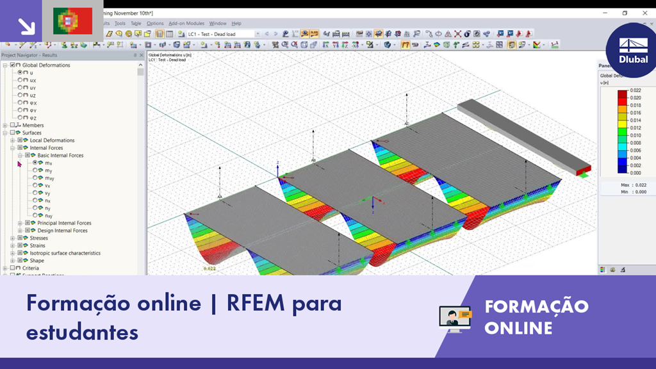Select the u deformation radio button
Screen dimensions: 656x369
click(20, 72)
